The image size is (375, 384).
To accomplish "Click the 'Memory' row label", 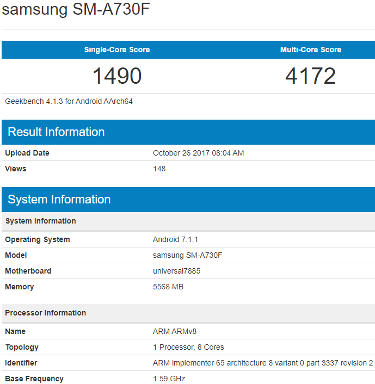I will pos(20,287).
